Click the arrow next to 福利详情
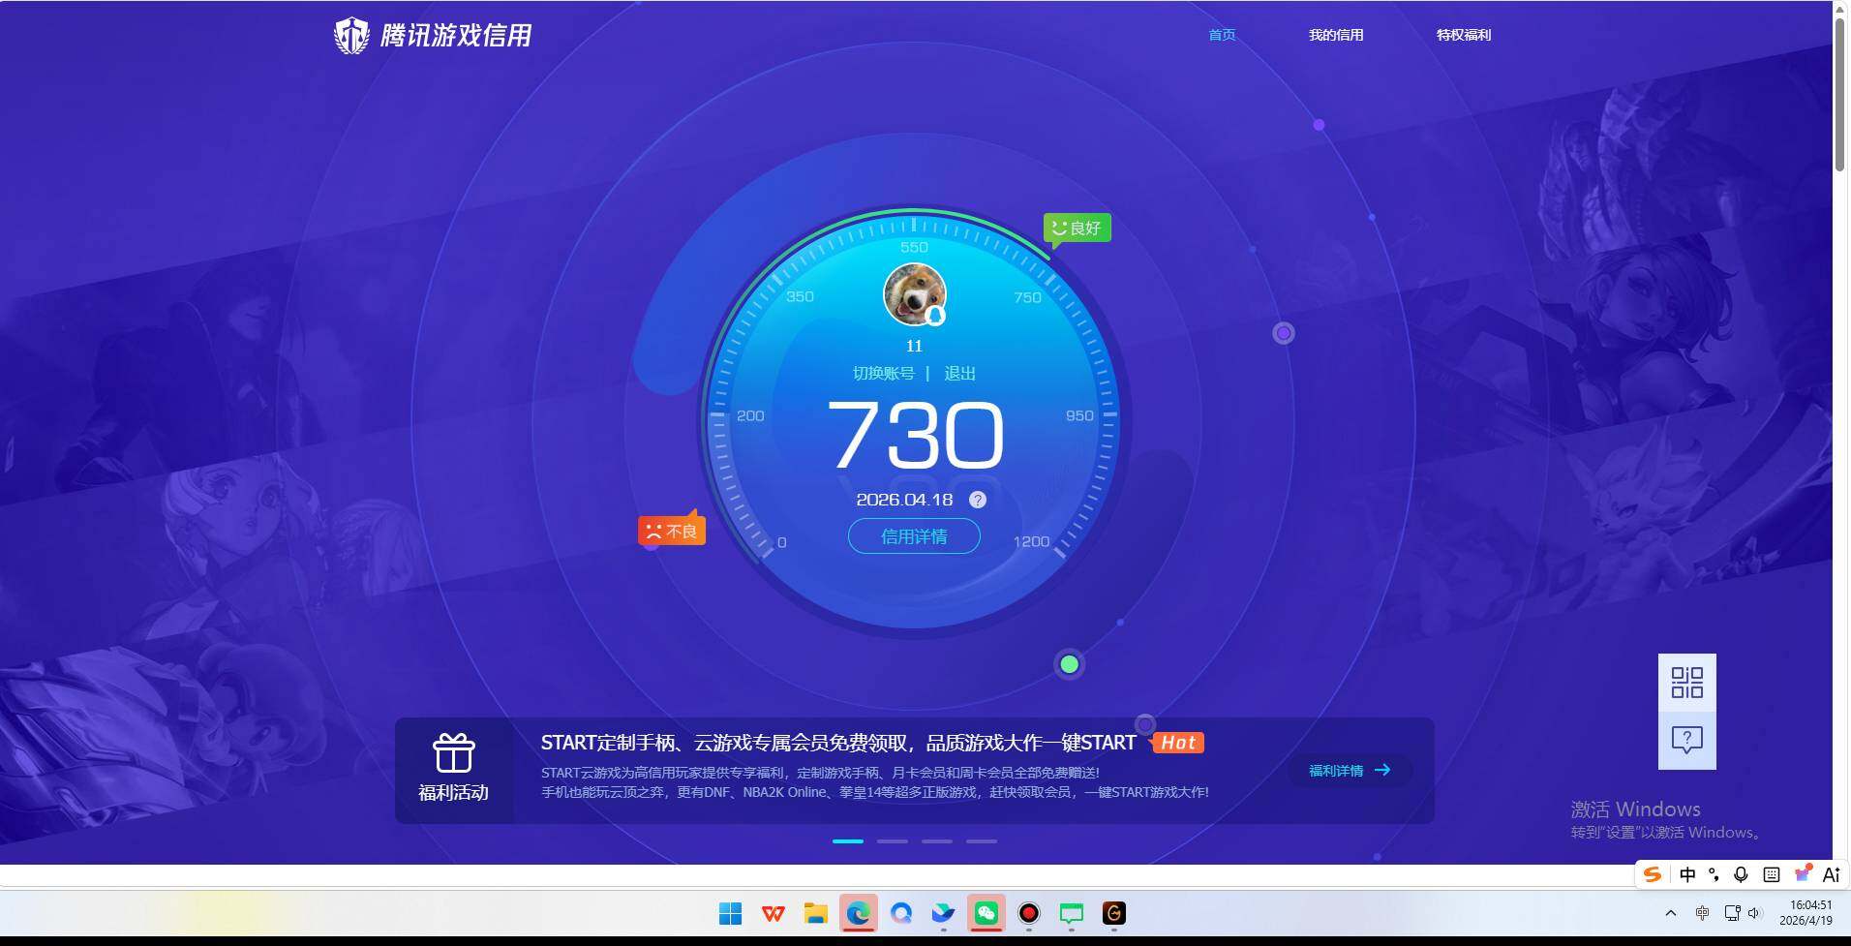This screenshot has height=946, width=1851. tap(1383, 770)
